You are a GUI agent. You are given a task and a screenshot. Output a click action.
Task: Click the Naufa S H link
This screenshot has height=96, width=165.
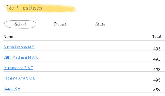point(12,89)
